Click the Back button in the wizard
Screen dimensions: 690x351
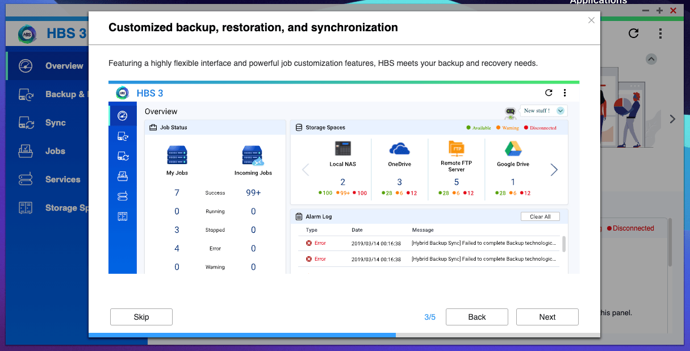[476, 317]
